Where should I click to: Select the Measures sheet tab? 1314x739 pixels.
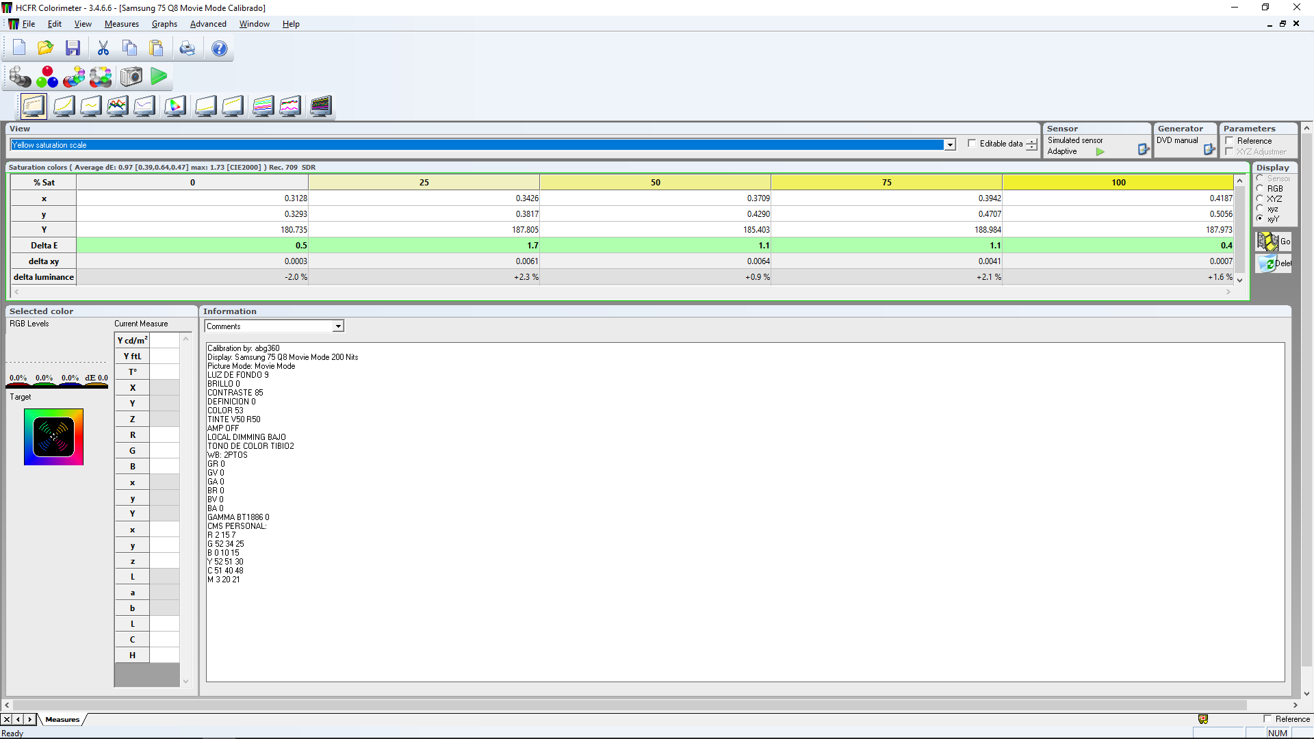click(62, 719)
